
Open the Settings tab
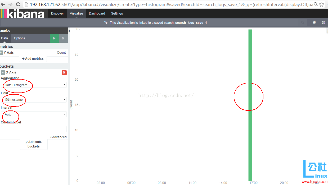(x=117, y=13)
